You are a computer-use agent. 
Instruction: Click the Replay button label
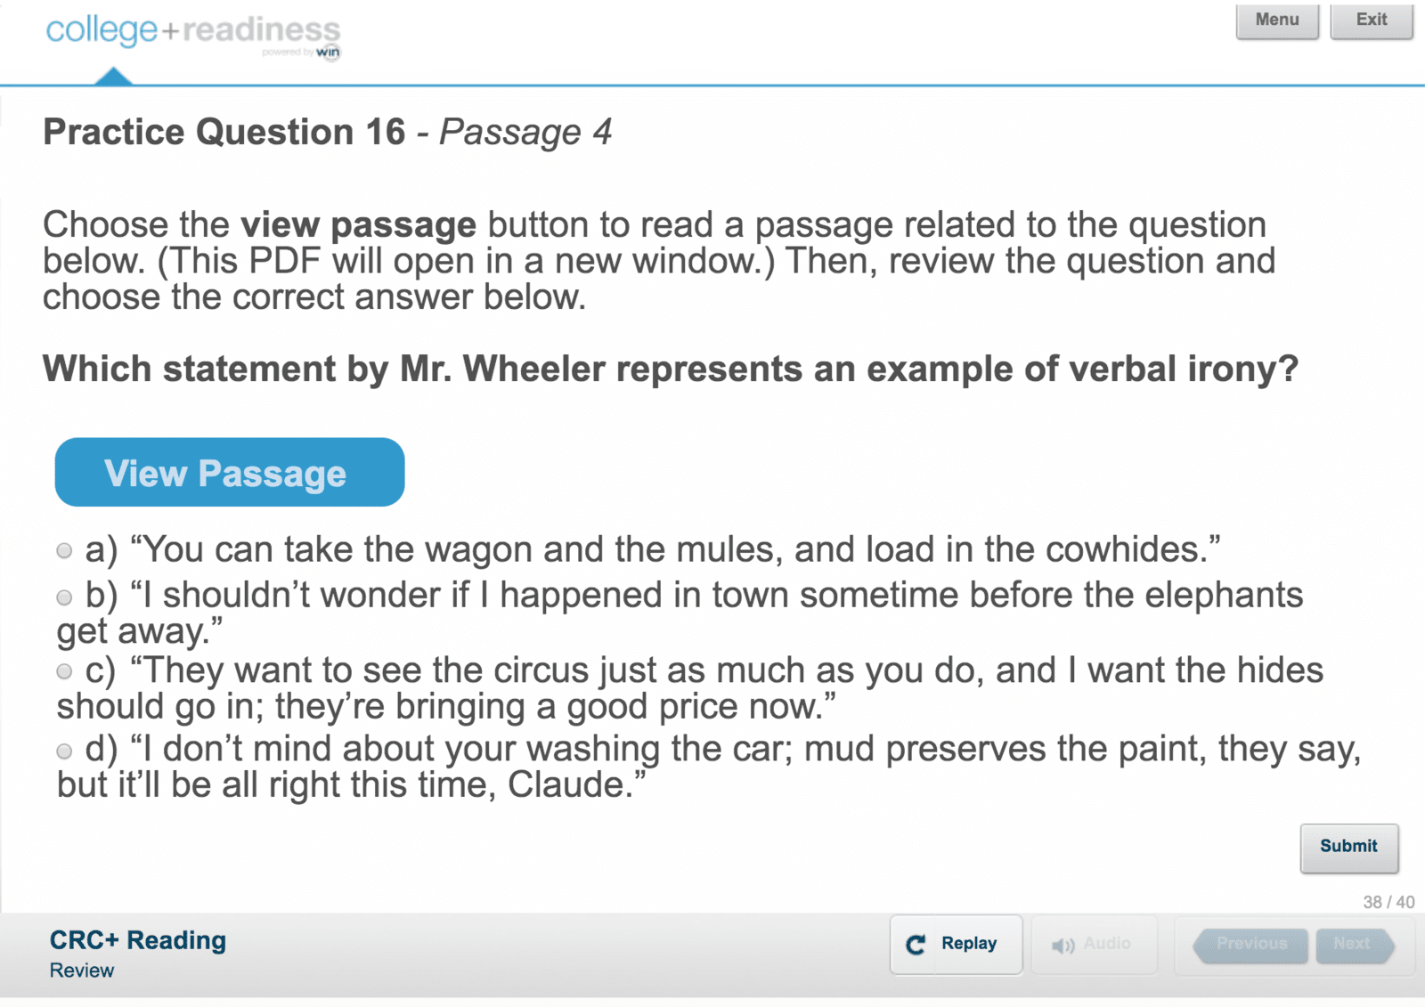[x=969, y=944]
